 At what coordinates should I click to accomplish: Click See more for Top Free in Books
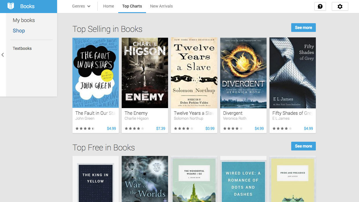point(303,146)
